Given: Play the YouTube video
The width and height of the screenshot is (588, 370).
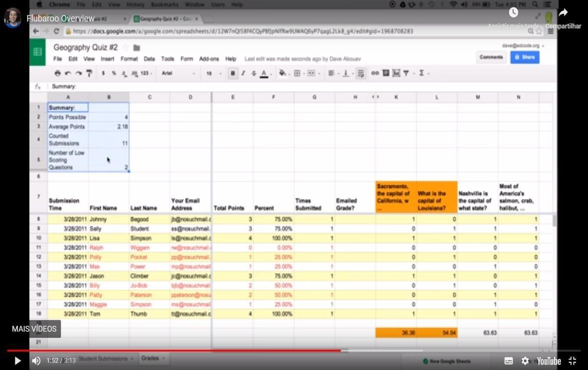Looking at the screenshot, I should pos(17,361).
